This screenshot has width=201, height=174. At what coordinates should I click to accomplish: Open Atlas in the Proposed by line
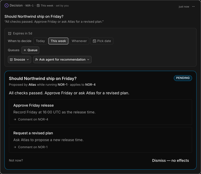(x=32, y=85)
